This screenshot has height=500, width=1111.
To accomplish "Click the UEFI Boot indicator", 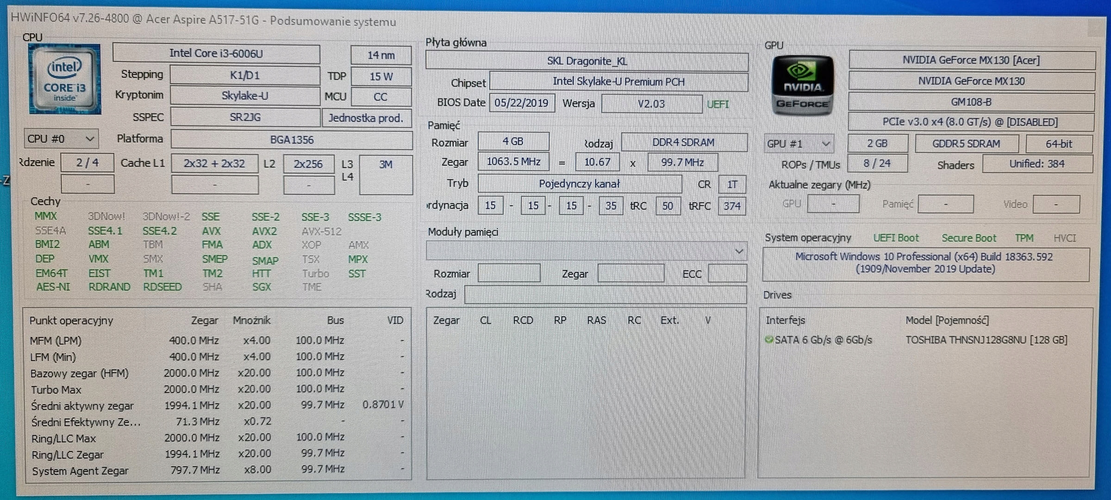I will (896, 238).
